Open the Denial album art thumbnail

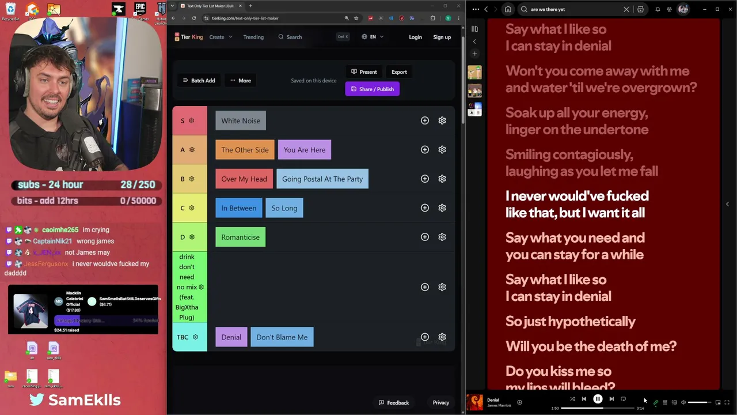[475, 402]
